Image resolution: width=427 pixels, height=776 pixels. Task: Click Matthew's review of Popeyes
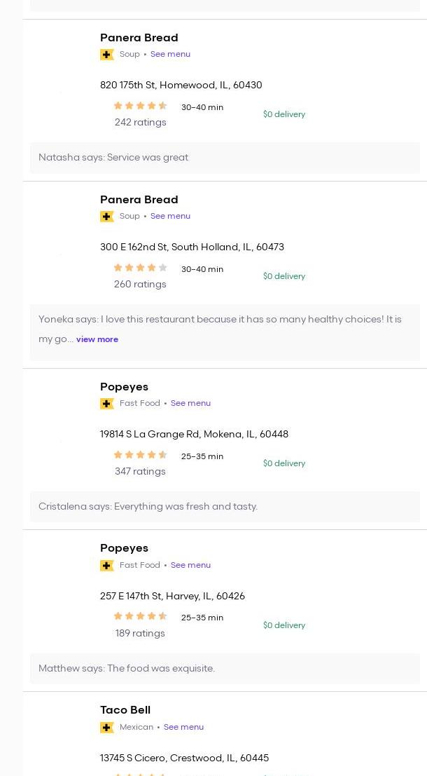pyautogui.click(x=127, y=669)
